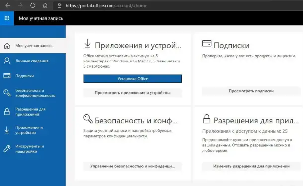Go back with browser back arrow
This screenshot has height=186, width=303.
coord(8,6)
